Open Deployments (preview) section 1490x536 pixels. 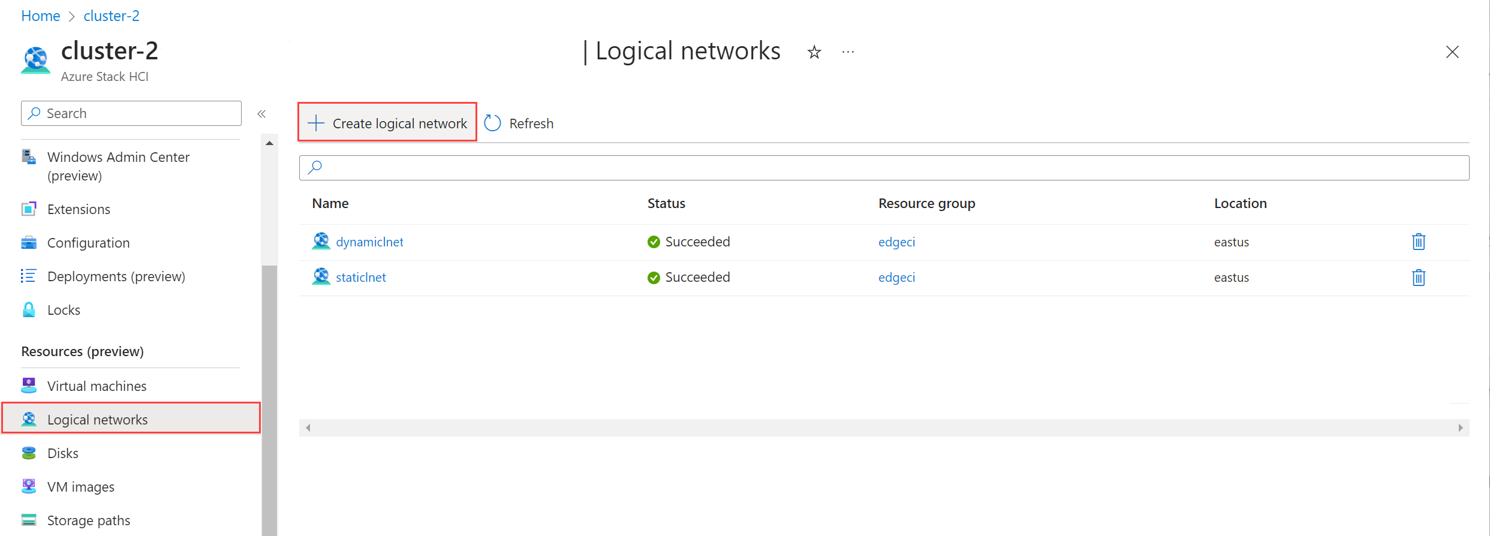(x=116, y=276)
